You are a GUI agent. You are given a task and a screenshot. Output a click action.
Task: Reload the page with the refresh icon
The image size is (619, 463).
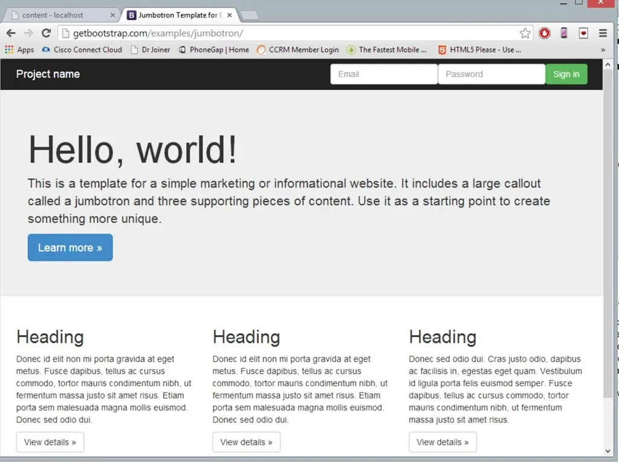point(46,33)
